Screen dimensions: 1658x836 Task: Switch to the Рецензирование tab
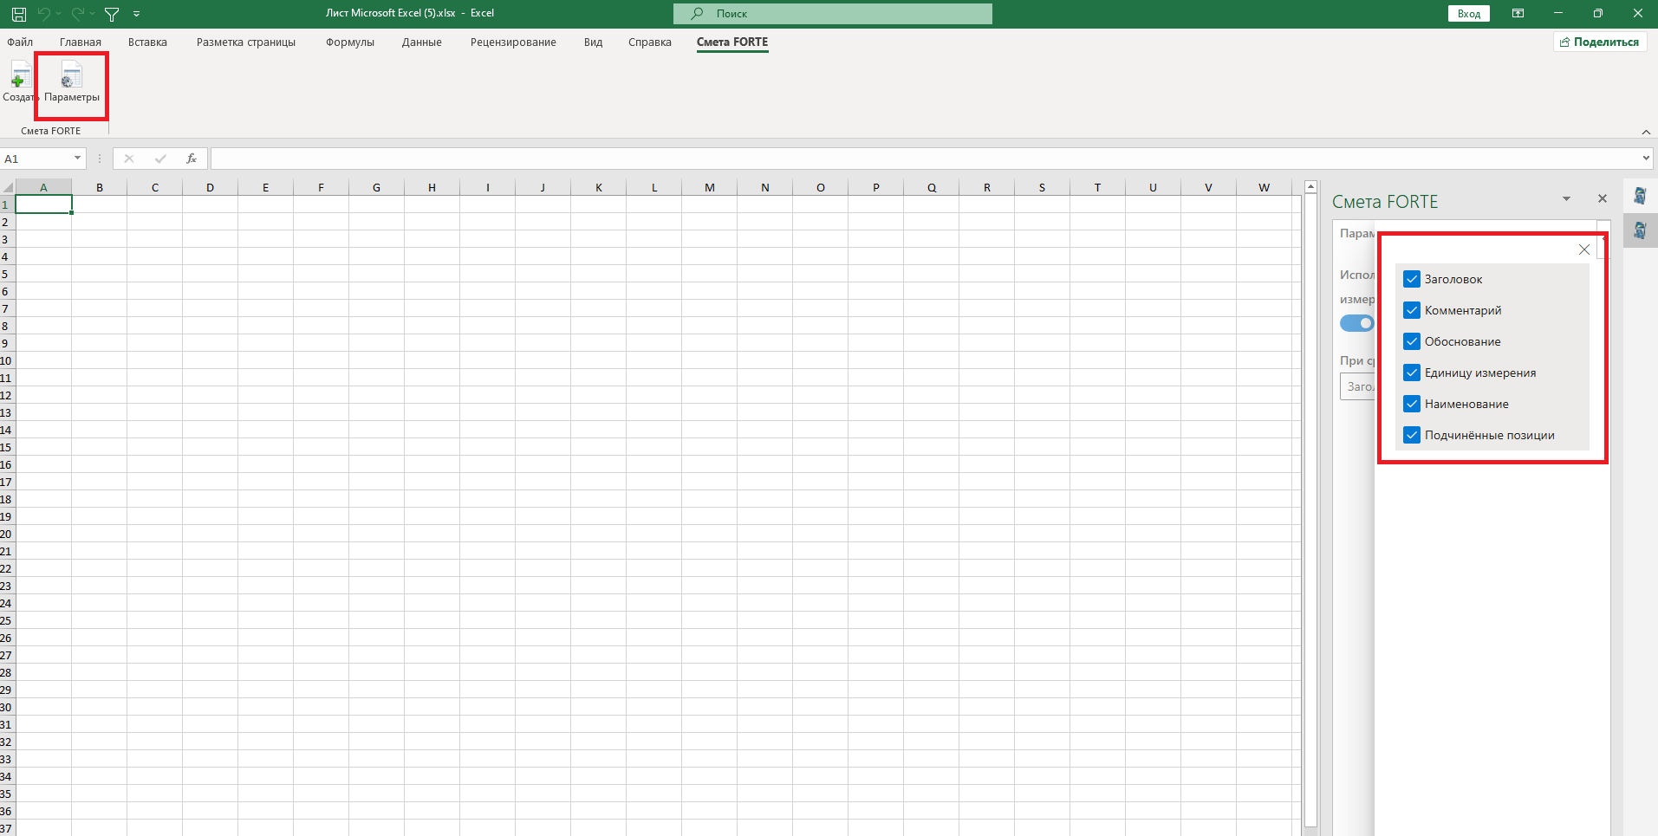click(x=513, y=42)
